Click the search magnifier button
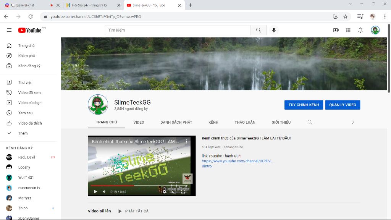Screen dimensions: 391x220 tap(259, 30)
